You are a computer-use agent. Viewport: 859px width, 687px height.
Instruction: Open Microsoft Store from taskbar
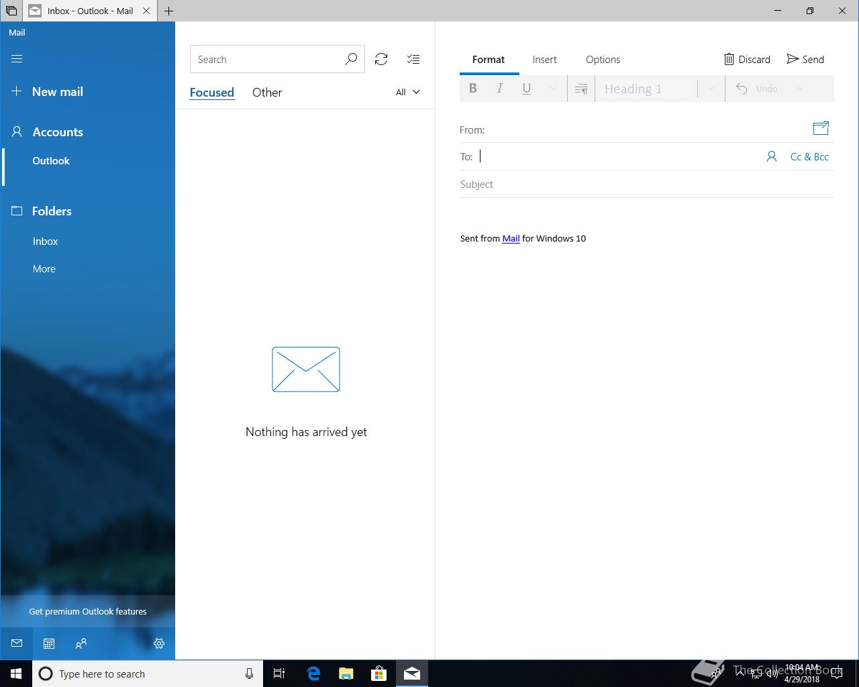pos(379,674)
